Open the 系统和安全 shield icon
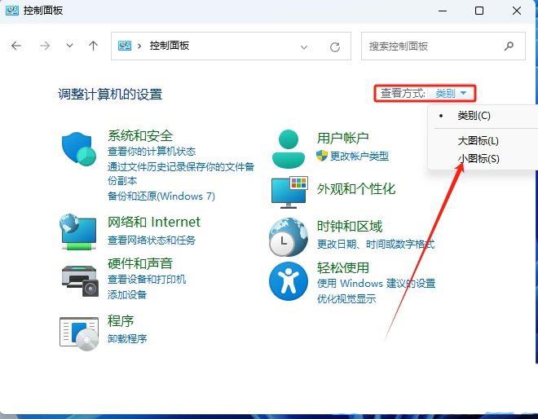Image resolution: width=538 pixels, height=419 pixels. tap(79, 149)
